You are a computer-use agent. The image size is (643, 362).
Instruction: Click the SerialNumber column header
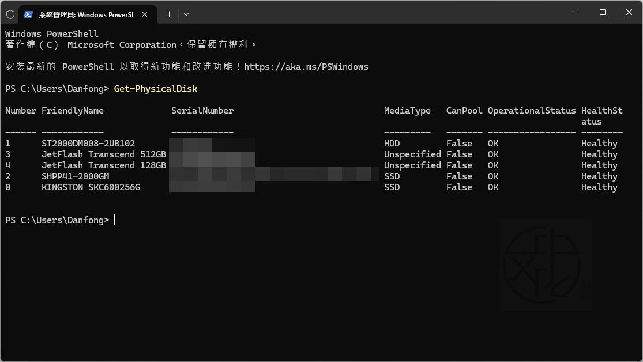[x=202, y=111]
